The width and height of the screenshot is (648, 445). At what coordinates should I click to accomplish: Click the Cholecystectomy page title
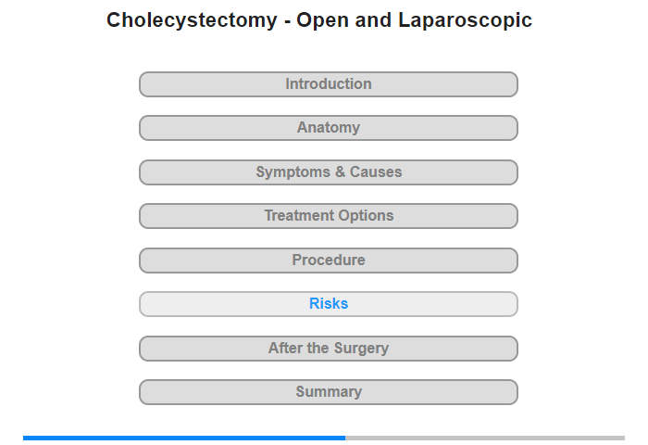319,19
